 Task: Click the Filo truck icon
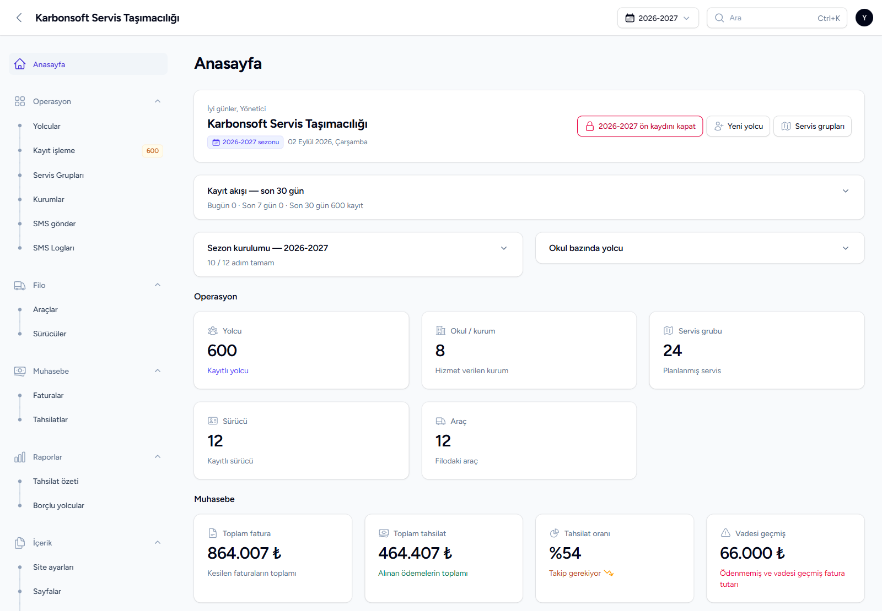[20, 285]
